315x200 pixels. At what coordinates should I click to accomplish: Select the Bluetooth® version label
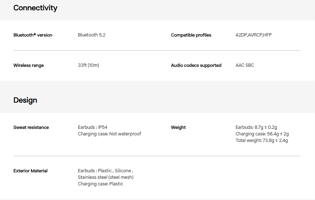pos(33,35)
